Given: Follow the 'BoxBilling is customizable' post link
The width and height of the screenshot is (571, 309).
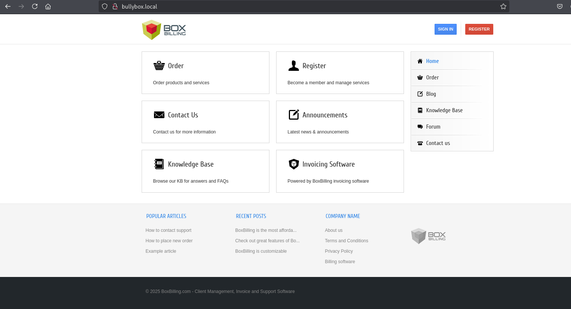Looking at the screenshot, I should pos(261,251).
